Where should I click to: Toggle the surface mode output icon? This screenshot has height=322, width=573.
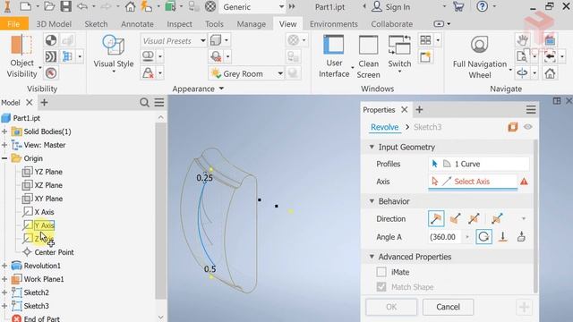[512, 127]
